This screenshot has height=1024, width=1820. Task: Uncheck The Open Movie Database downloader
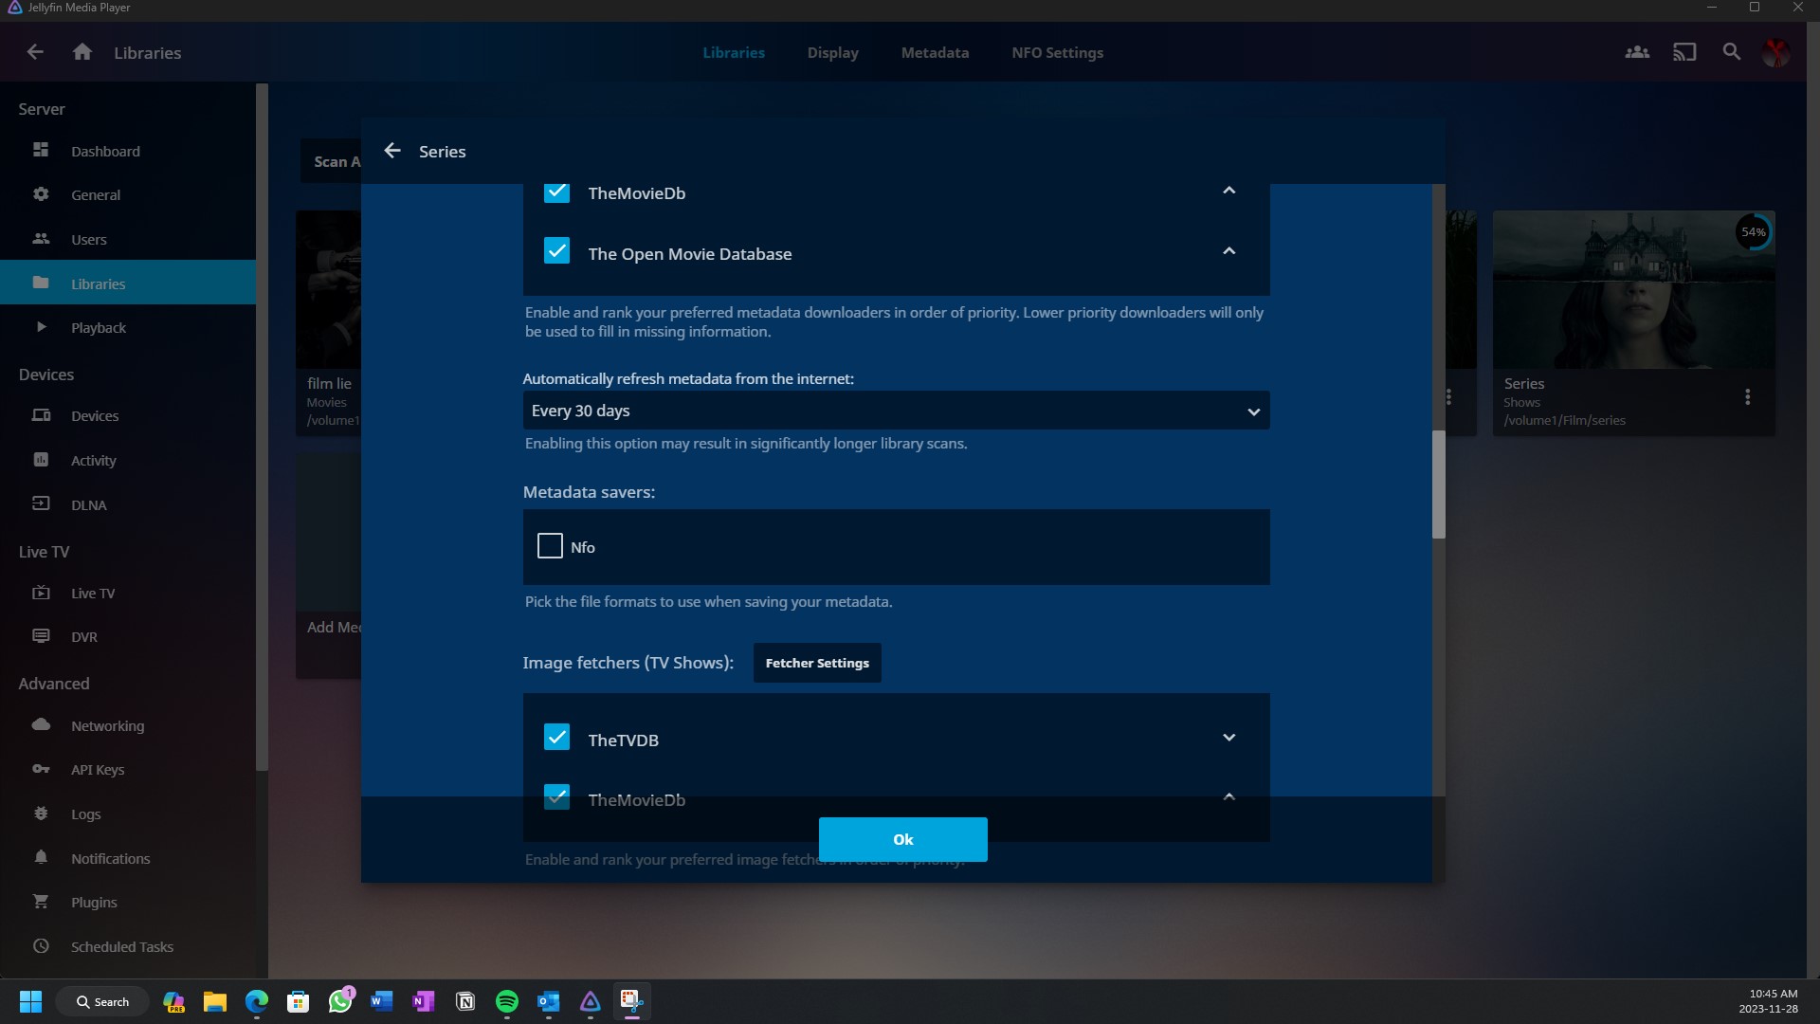(x=556, y=251)
